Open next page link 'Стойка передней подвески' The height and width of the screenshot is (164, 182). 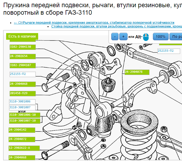pos(117,26)
